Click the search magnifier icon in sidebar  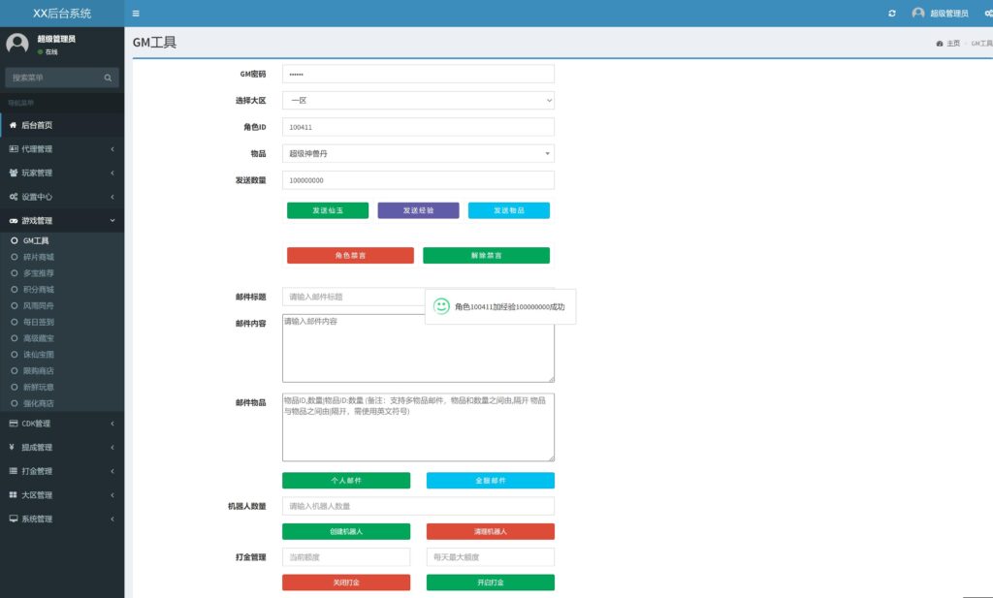pyautogui.click(x=110, y=77)
